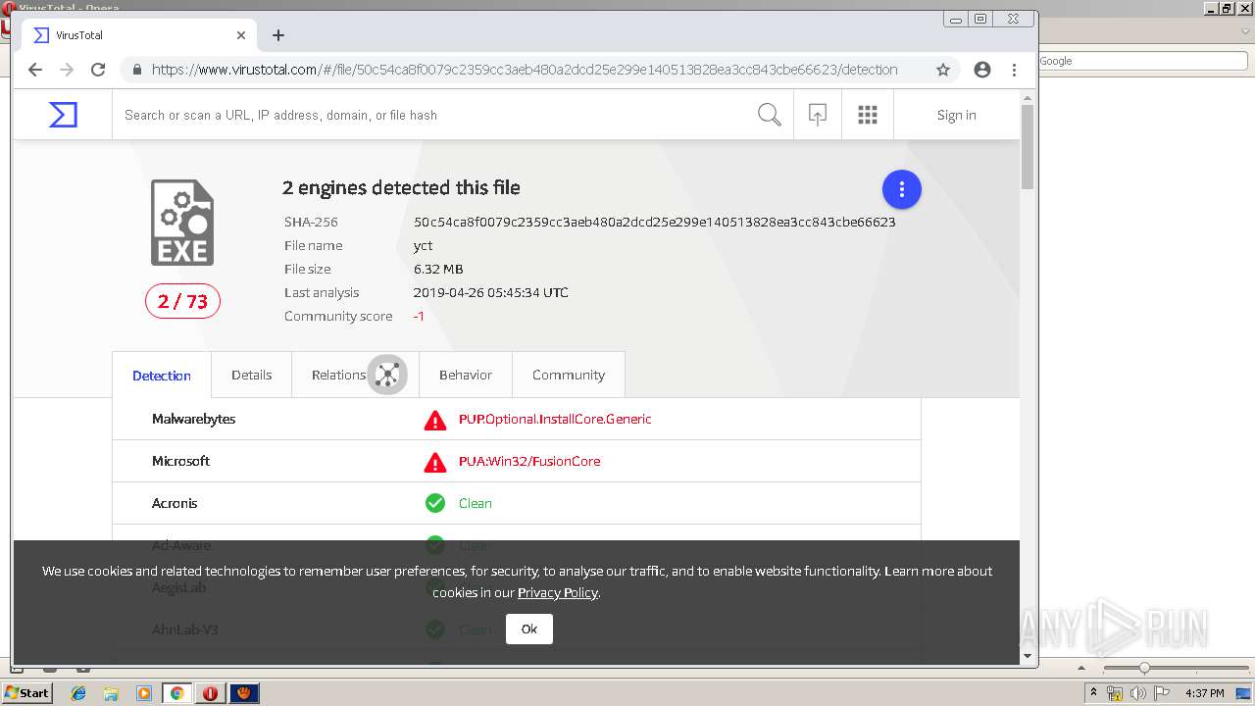The width and height of the screenshot is (1255, 706).
Task: Click the Acronis engine name
Action: [x=175, y=503]
